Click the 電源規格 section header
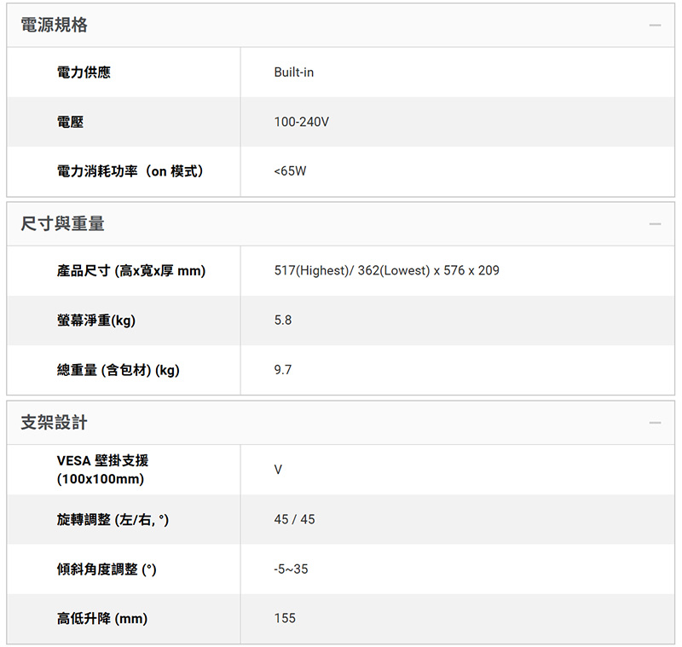 coord(340,26)
